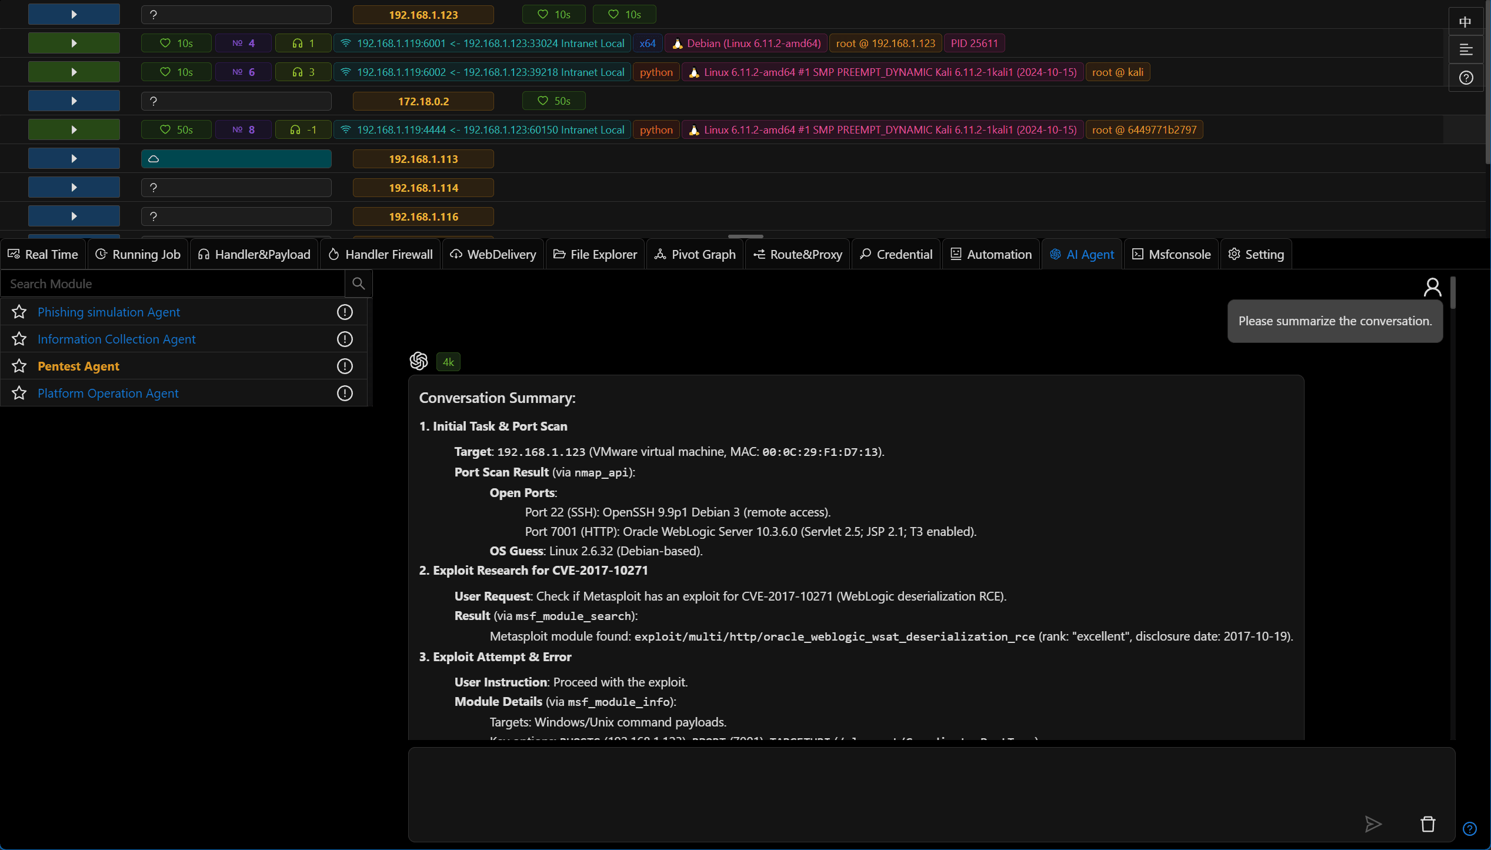
Task: Click the root @ kali user tag
Action: coord(1118,72)
